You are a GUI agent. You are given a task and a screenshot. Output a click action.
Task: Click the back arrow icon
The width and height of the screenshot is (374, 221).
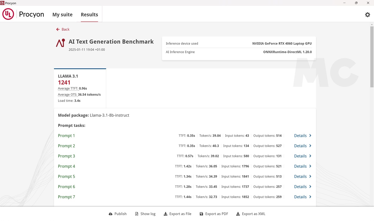[58, 29]
